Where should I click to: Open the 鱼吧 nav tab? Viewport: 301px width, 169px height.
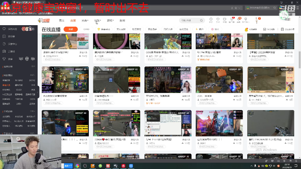click(122, 21)
